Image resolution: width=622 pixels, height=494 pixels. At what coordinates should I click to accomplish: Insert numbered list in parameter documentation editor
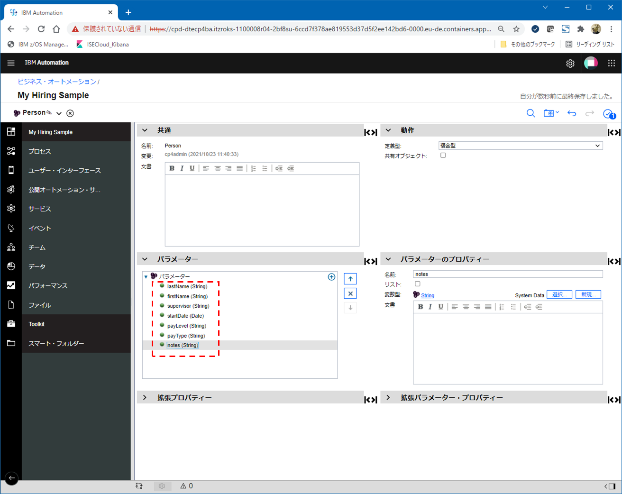(502, 307)
